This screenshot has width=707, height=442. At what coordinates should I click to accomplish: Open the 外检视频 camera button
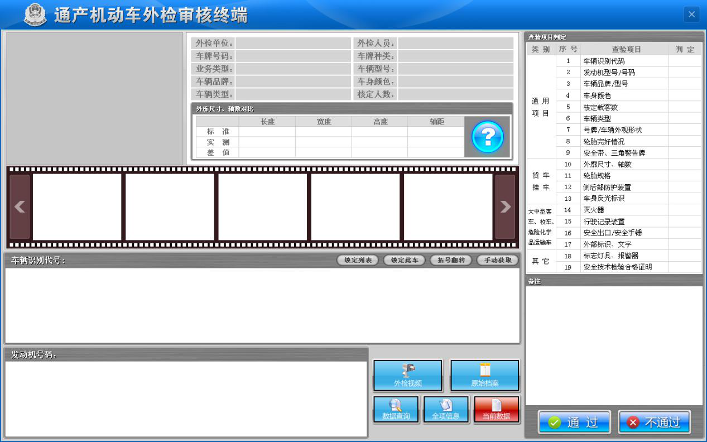point(407,375)
